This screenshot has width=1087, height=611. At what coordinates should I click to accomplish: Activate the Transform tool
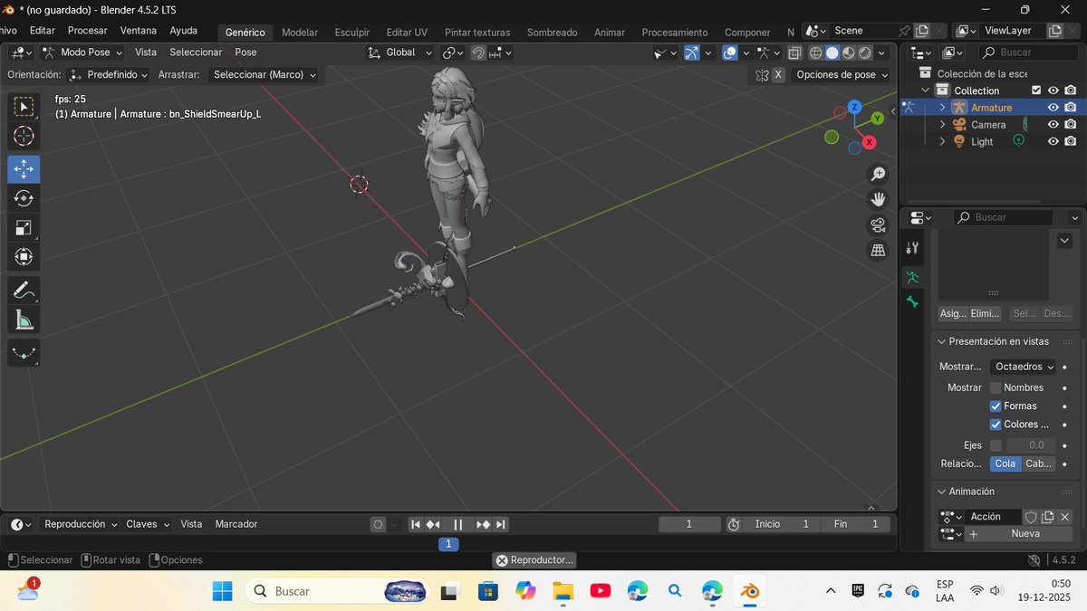coord(24,257)
